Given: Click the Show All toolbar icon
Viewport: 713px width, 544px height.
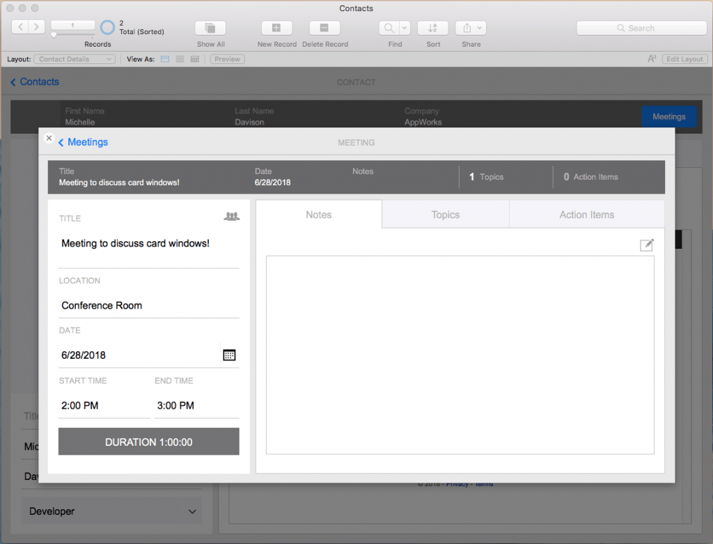Looking at the screenshot, I should (210, 28).
